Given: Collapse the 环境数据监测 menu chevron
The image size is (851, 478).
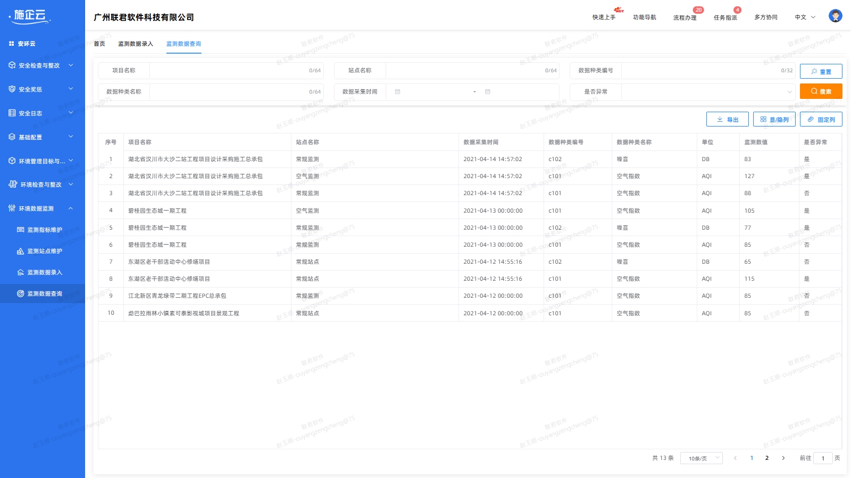Looking at the screenshot, I should (x=71, y=208).
